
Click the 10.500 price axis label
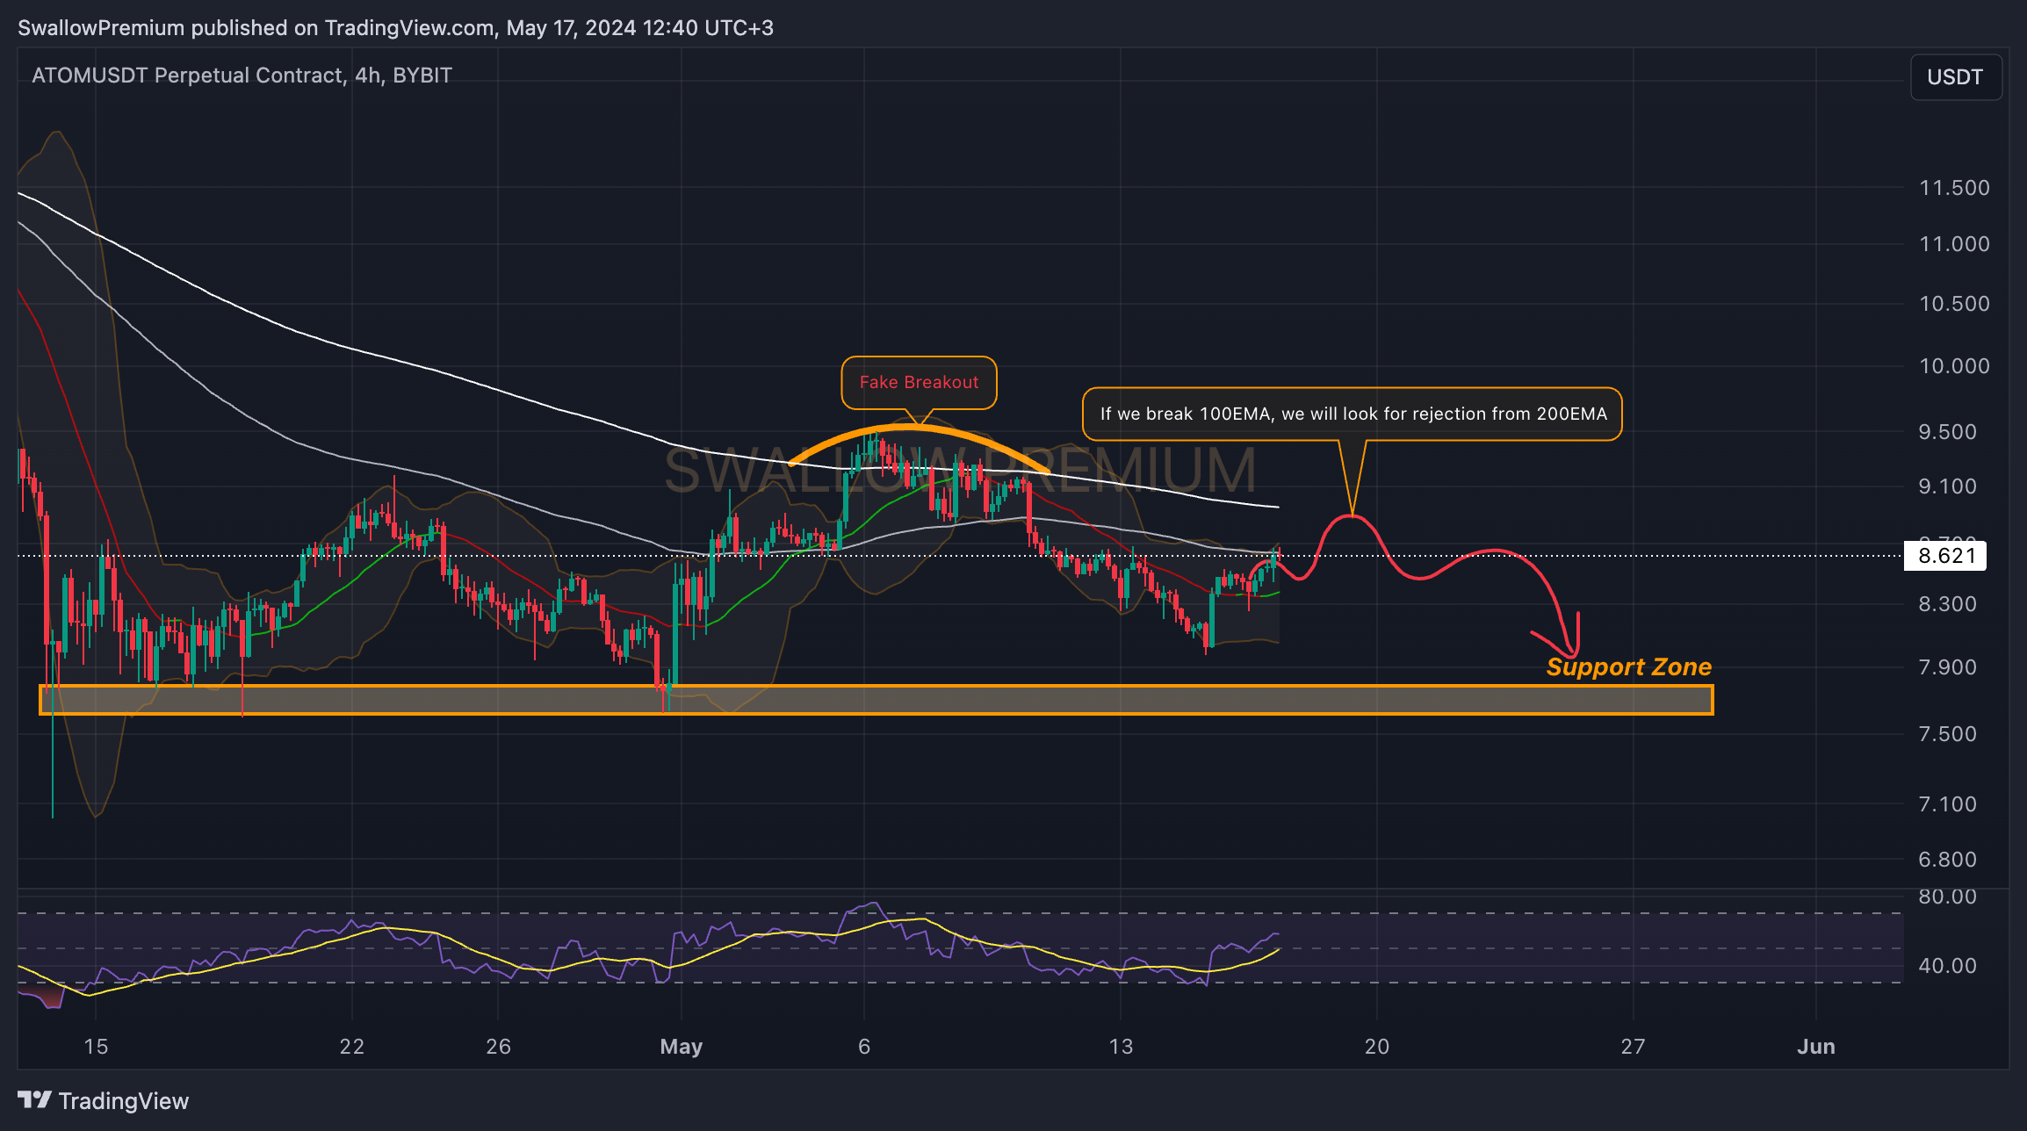(1954, 304)
